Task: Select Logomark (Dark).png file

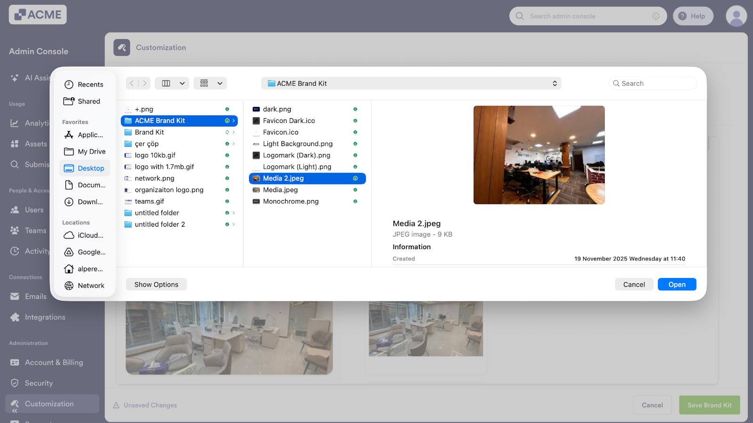Action: 307,155
